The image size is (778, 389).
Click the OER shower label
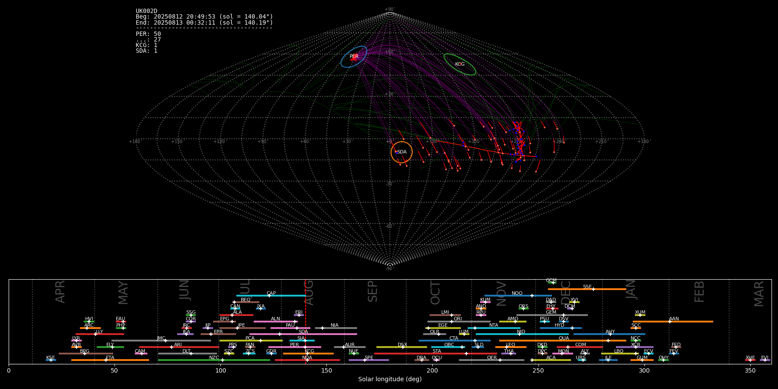click(x=492, y=357)
